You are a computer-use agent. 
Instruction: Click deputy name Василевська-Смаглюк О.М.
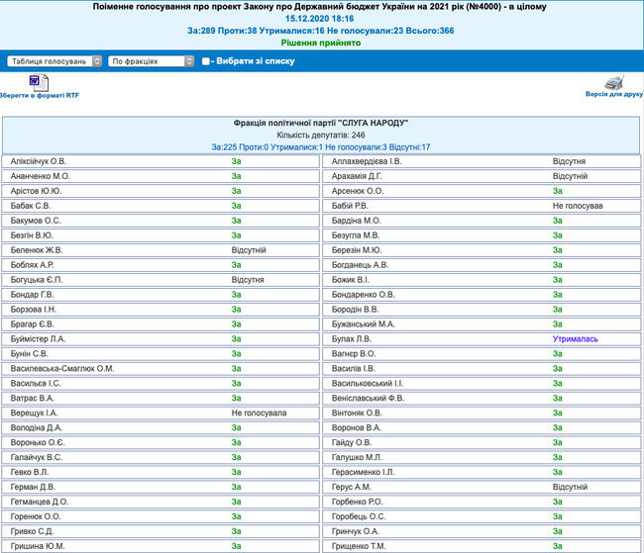point(62,368)
